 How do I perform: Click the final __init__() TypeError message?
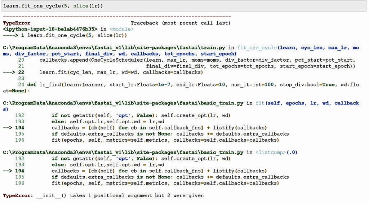(103, 195)
